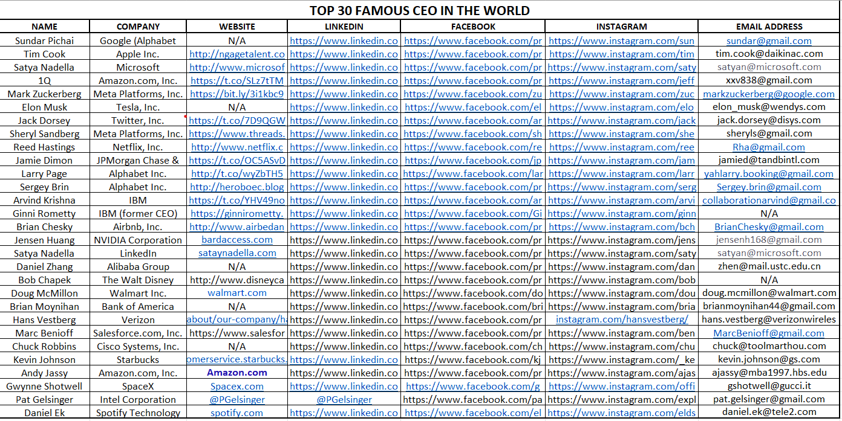Select the Bank of America cell
Viewport: 842px width, 421px height.
[x=138, y=306]
